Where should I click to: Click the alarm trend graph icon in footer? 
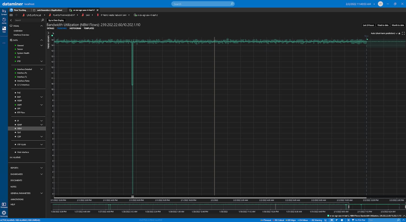tap(326, 220)
